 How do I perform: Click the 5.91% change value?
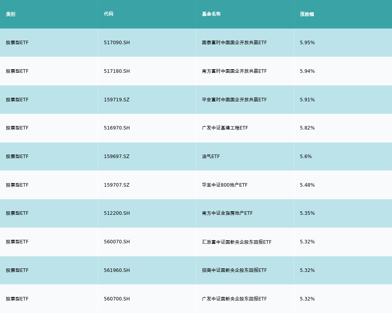pos(307,100)
